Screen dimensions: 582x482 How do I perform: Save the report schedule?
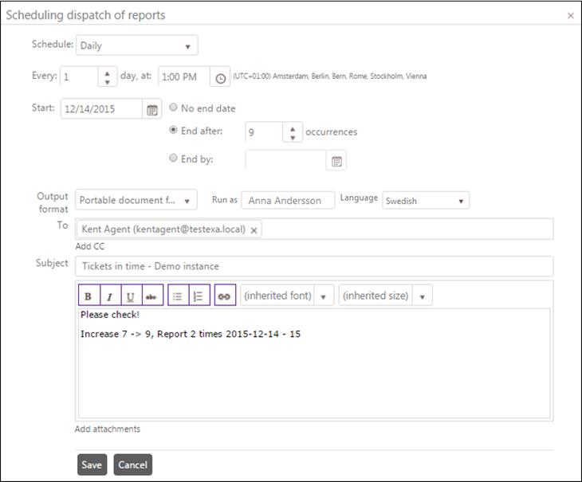click(92, 464)
